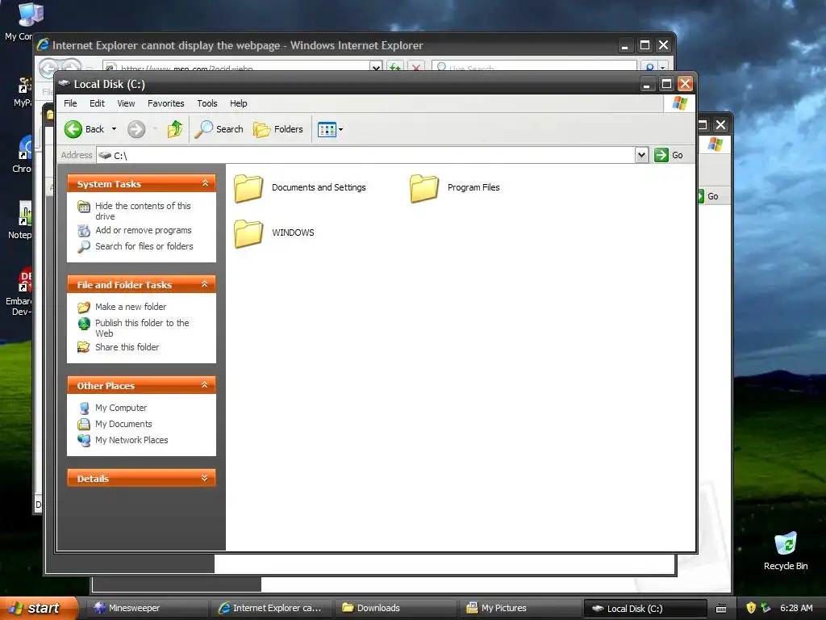Select the Program Files folder icon
Image resolution: width=826 pixels, height=620 pixels.
[424, 188]
